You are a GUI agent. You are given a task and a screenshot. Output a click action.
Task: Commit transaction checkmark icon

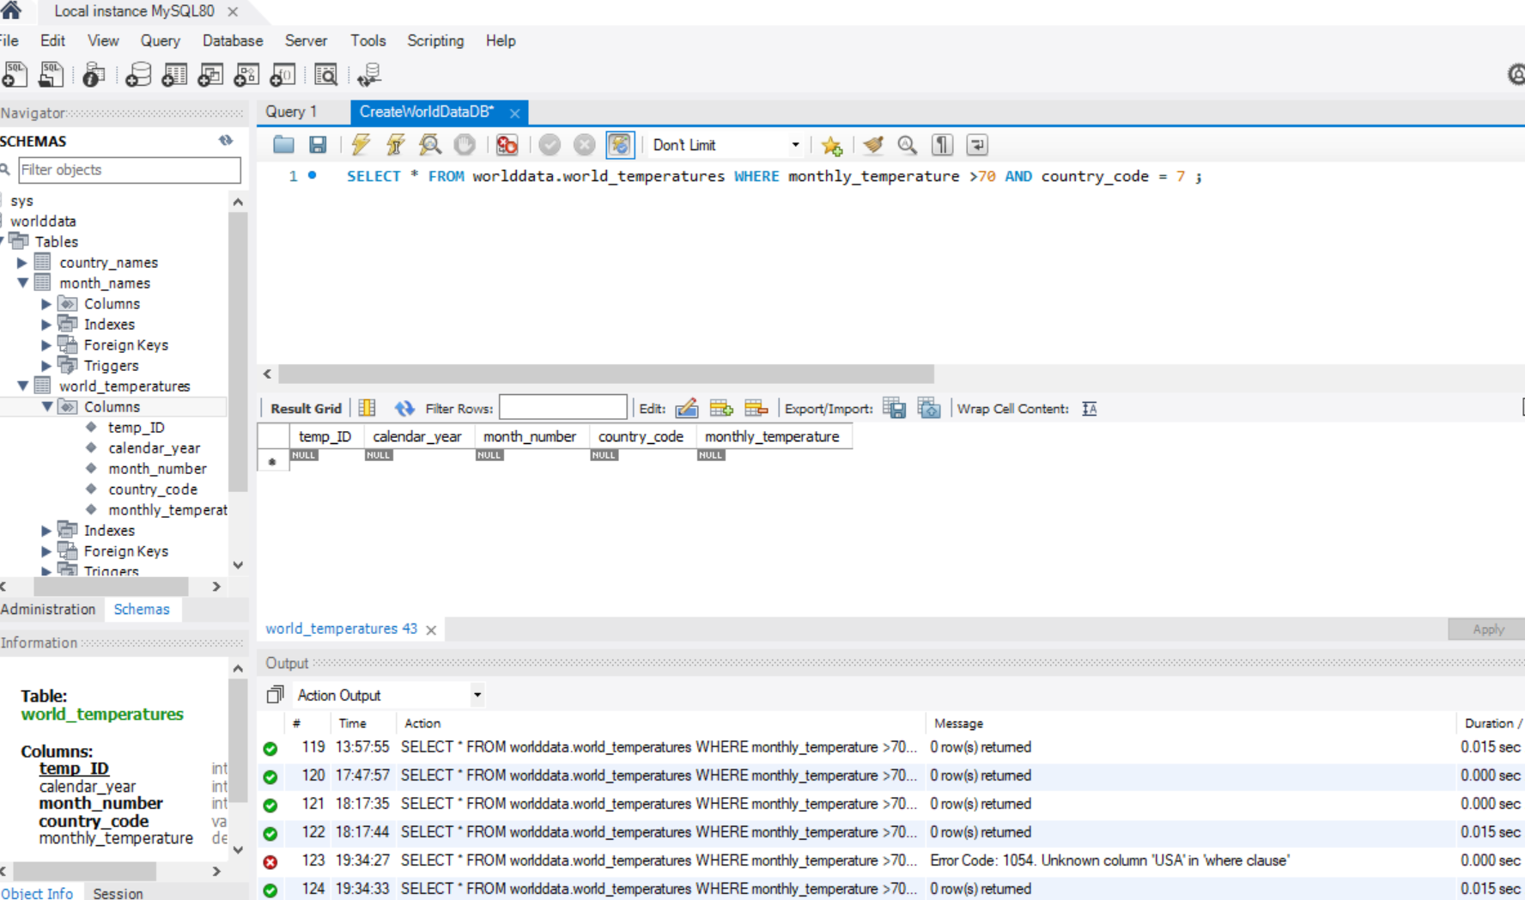(x=550, y=144)
